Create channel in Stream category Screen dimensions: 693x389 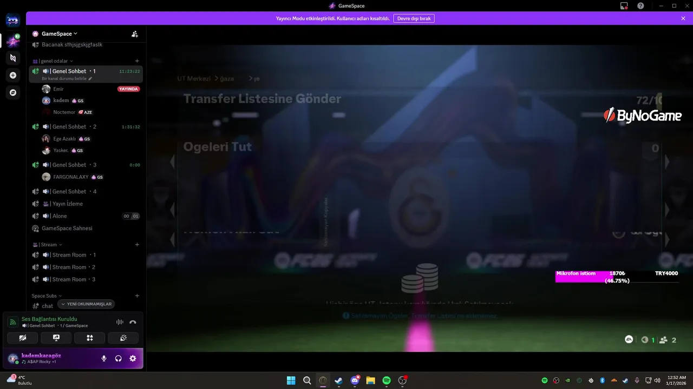click(x=137, y=245)
